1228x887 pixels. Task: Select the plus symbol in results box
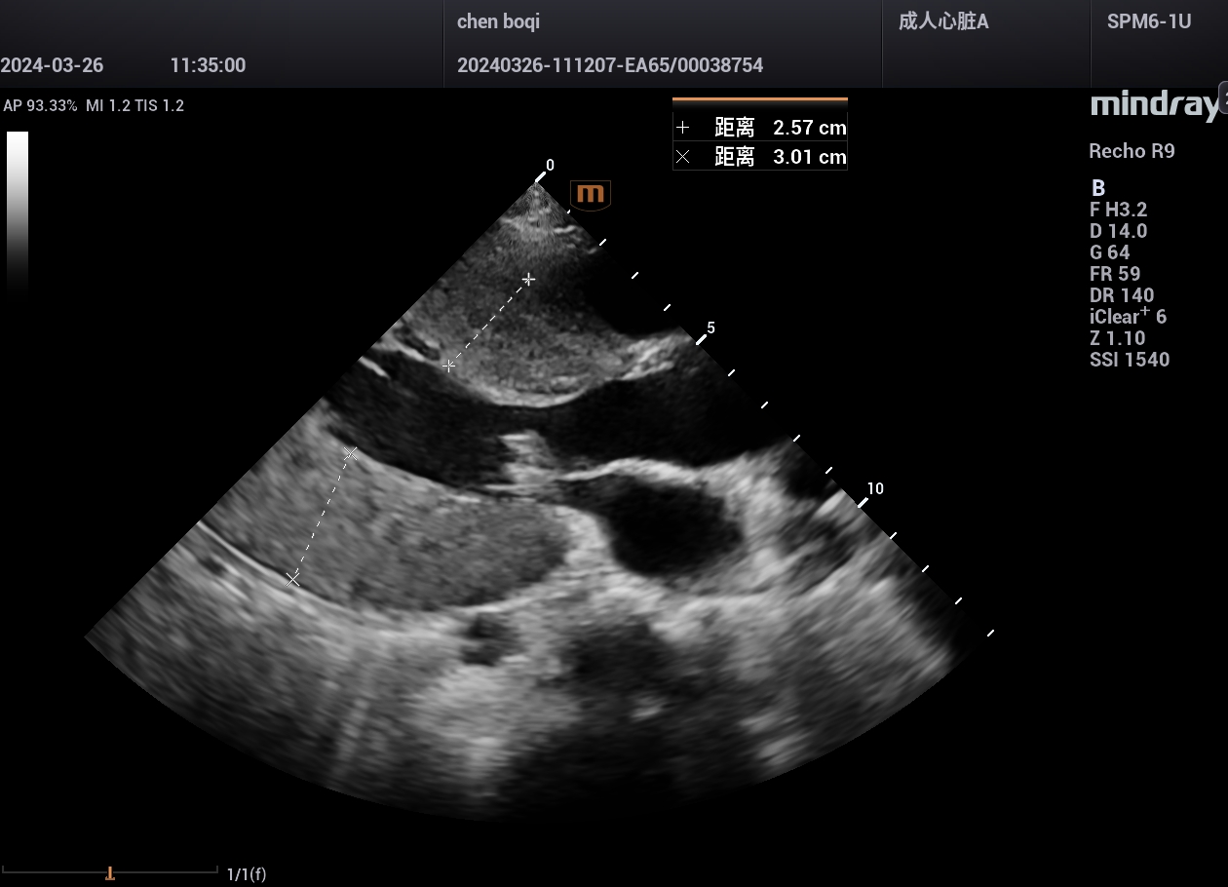coord(683,128)
